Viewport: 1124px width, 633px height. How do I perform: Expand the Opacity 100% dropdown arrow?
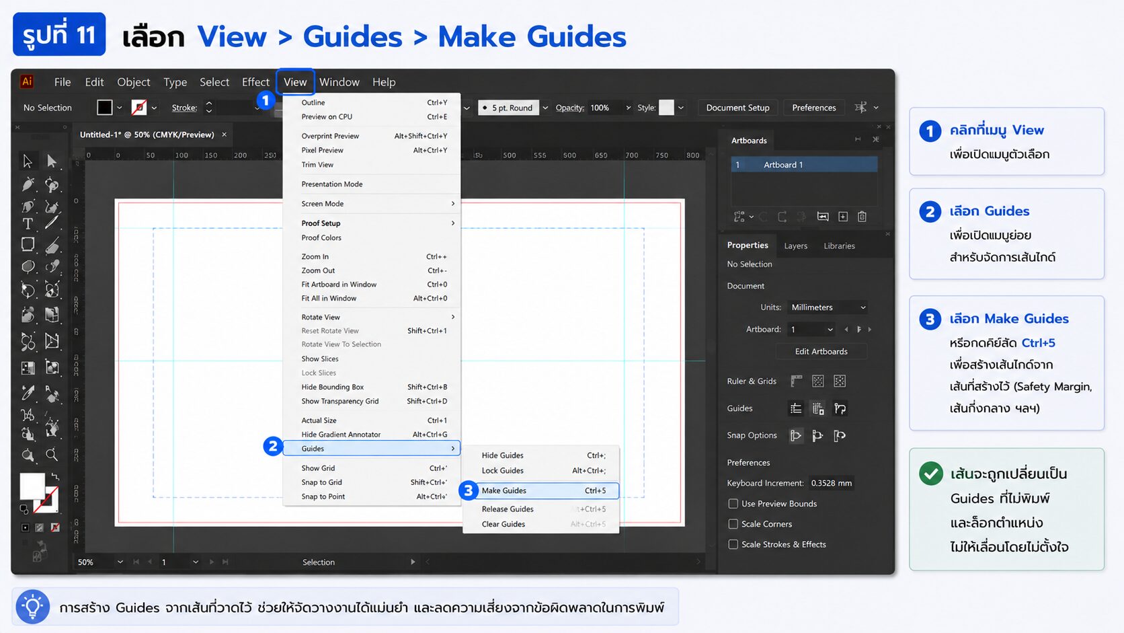pyautogui.click(x=628, y=108)
